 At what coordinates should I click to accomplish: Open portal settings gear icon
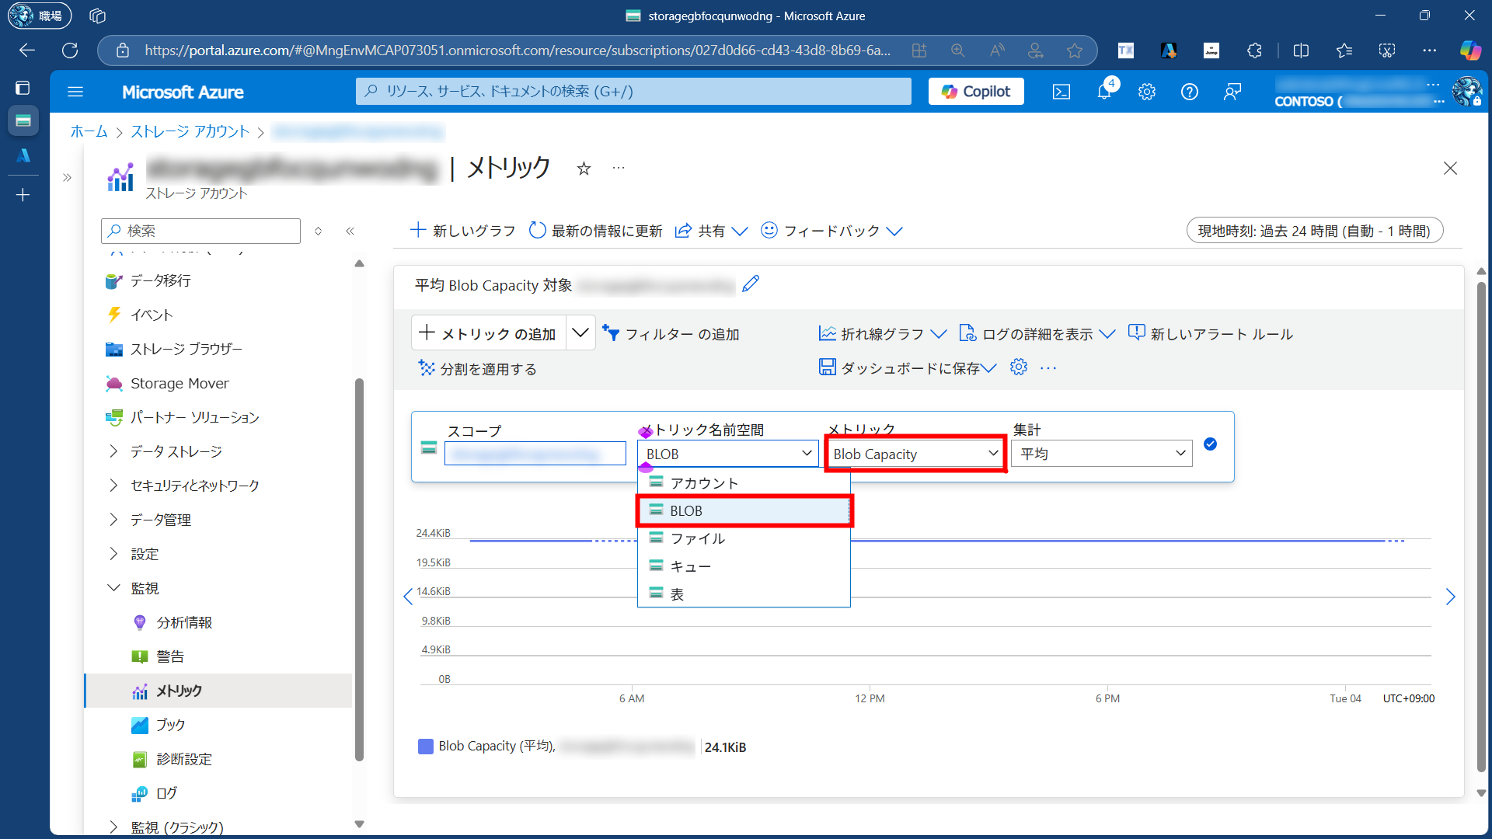(x=1147, y=92)
